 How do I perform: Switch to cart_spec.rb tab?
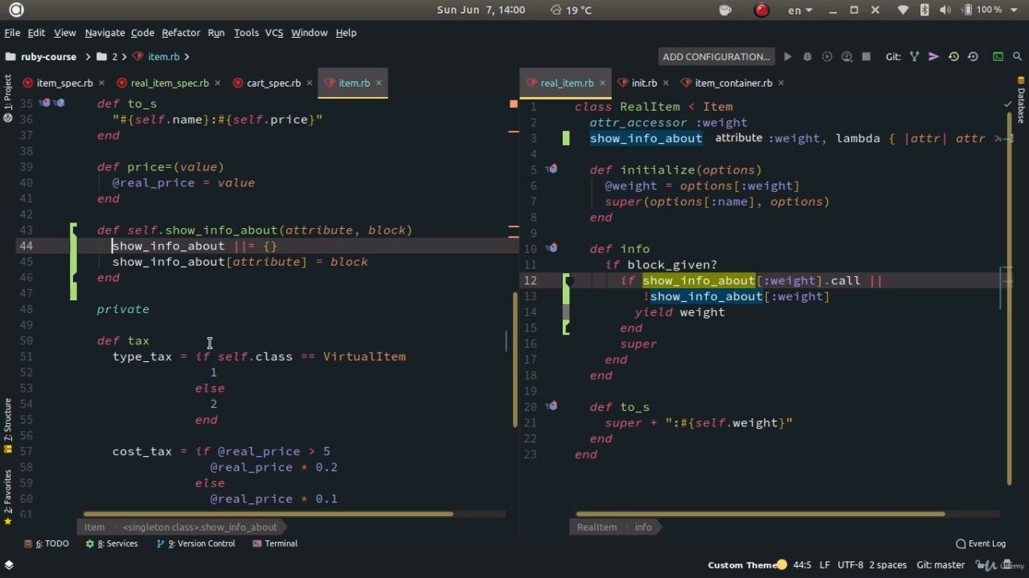[x=273, y=83]
